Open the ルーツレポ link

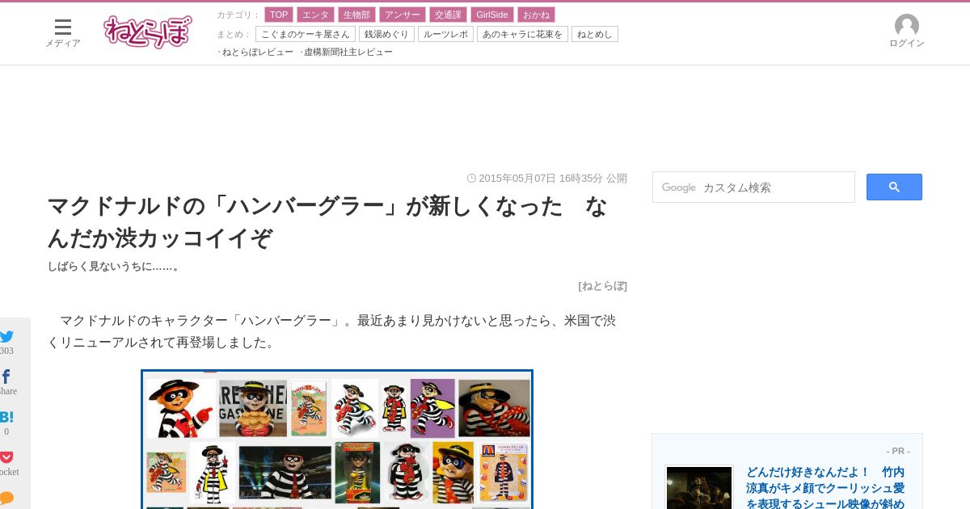[445, 34]
